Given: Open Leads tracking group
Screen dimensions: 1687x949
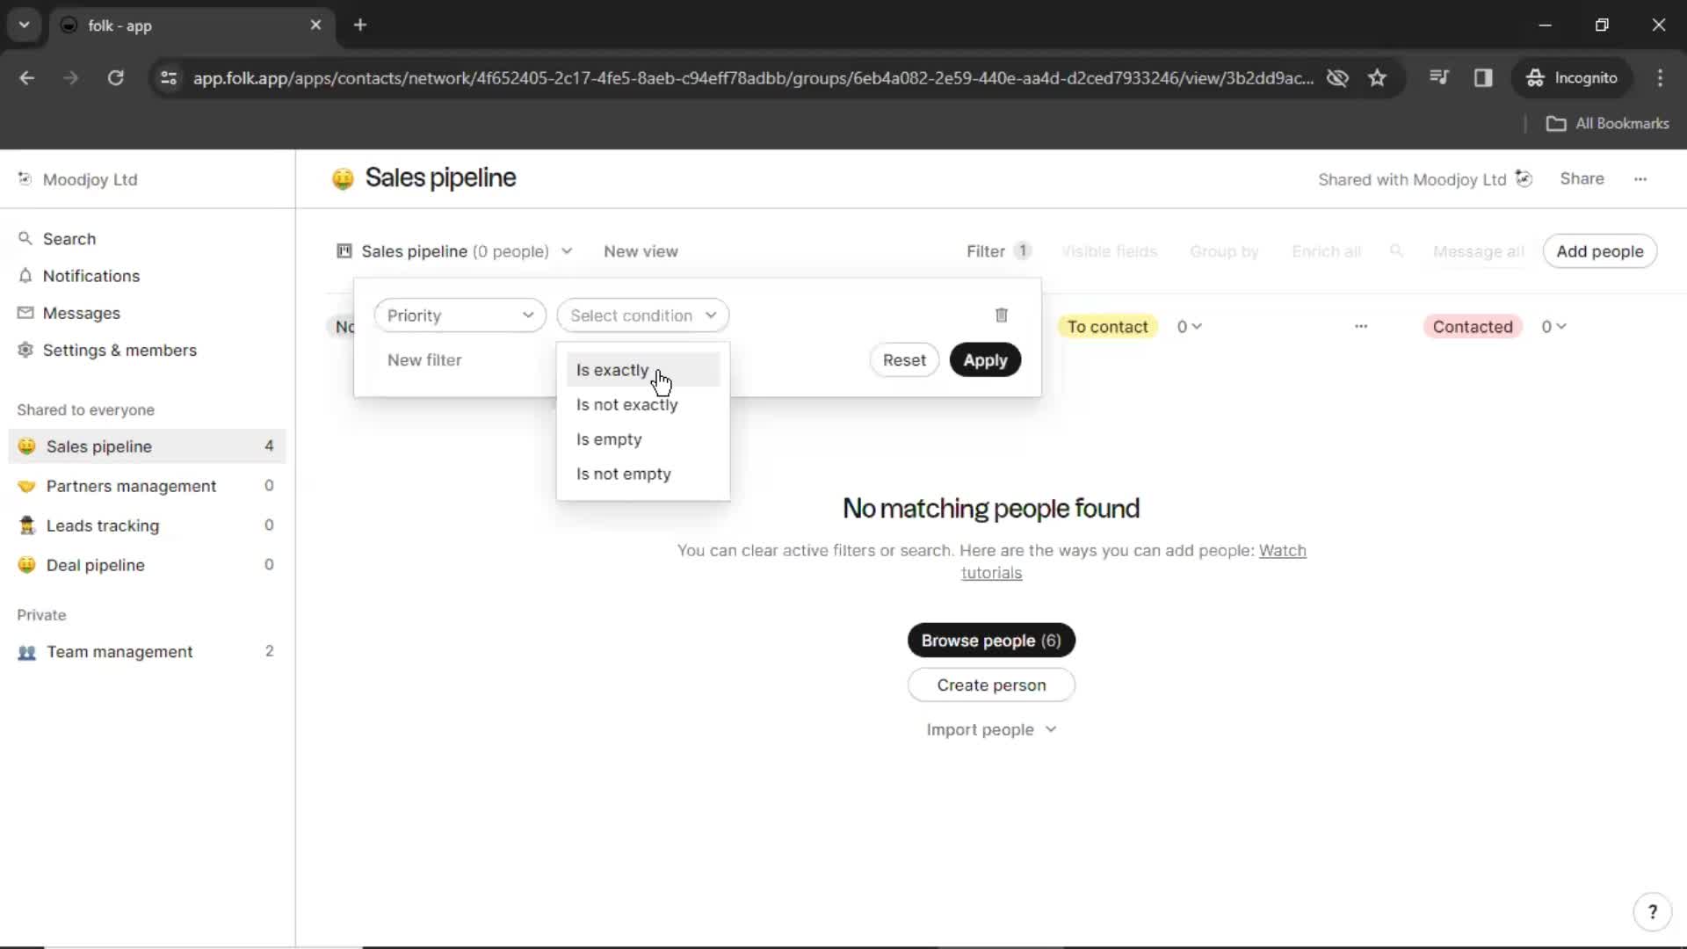Looking at the screenshot, I should 147,525.
